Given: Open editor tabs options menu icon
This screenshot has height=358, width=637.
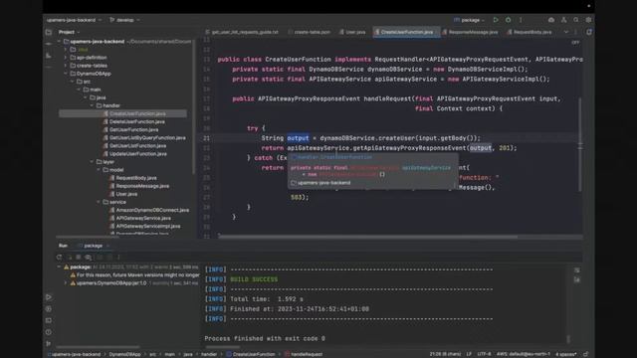Looking at the screenshot, I should (575, 32).
